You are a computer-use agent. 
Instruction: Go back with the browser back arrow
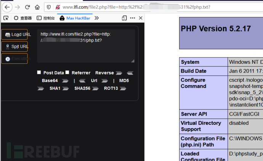click(7, 7)
